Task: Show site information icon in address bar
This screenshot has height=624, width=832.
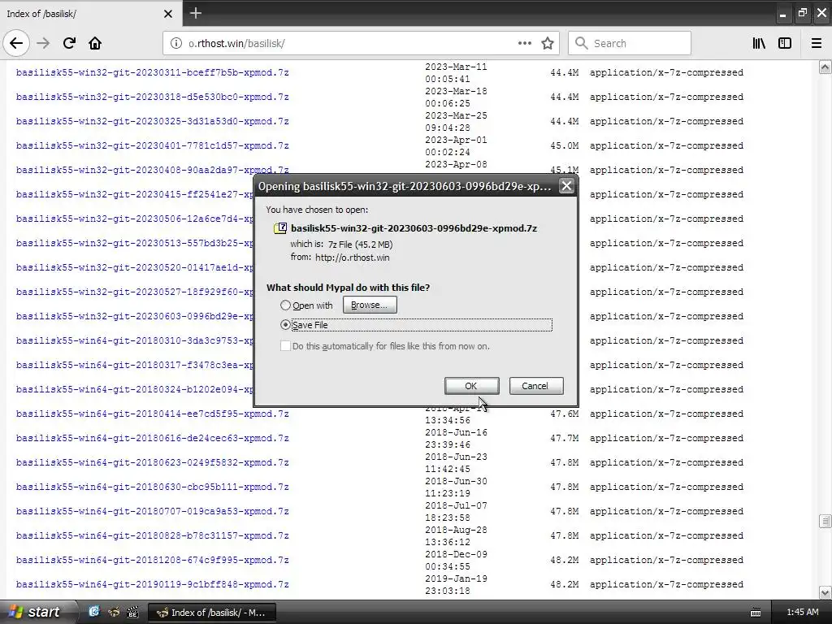Action: click(175, 43)
